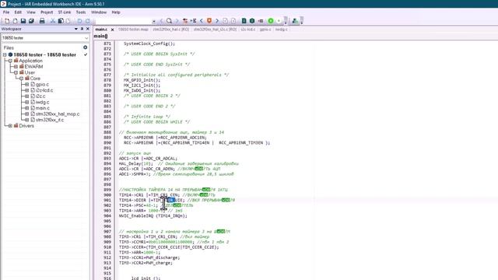This screenshot has height=280, width=498.
Task: Click the pin icon on Workspace panel
Action: (x=82, y=29)
